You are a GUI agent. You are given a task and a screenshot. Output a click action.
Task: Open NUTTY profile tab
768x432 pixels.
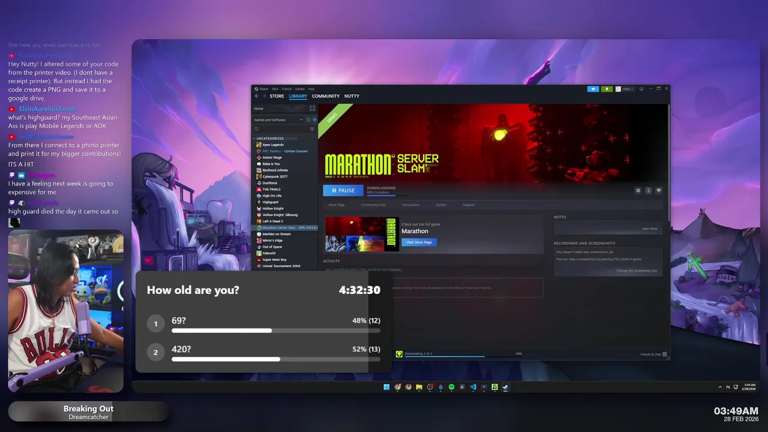click(x=352, y=96)
